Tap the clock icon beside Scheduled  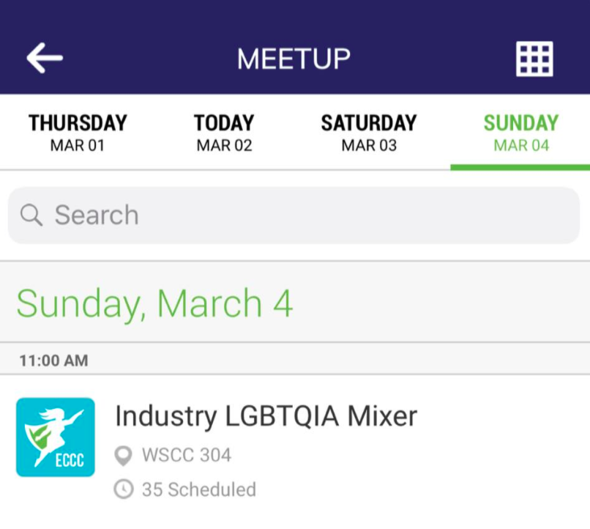124,489
